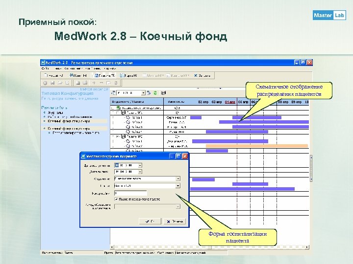This screenshot has width=353, height=264.
Task: Open Журналы link in left sidebar
Action: coord(55,113)
